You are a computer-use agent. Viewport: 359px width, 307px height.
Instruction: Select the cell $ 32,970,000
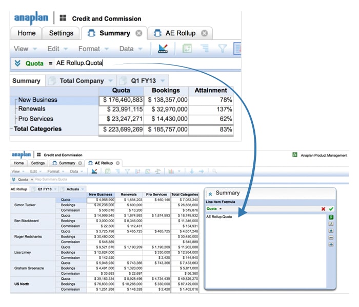(x=166, y=109)
